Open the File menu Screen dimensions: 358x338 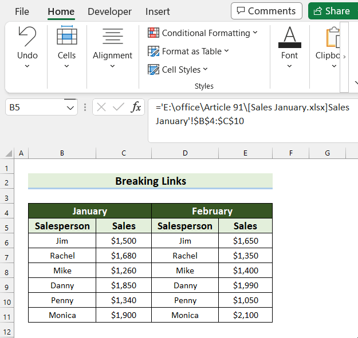(x=22, y=11)
